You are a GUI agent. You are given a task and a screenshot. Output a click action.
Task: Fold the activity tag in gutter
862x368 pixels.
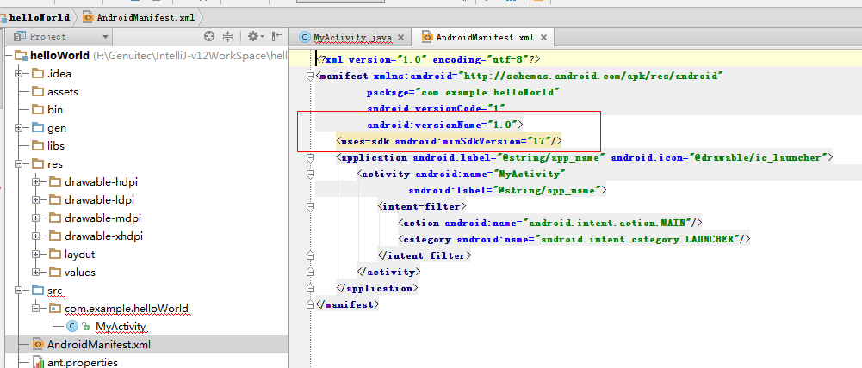310,175
